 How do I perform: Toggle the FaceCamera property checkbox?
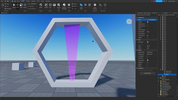148,60
